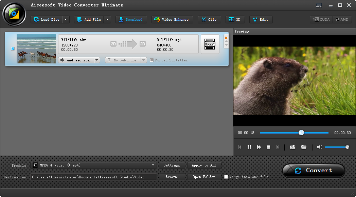Open the Edit tool
Image resolution: width=356 pixels, height=197 pixels.
[261, 19]
